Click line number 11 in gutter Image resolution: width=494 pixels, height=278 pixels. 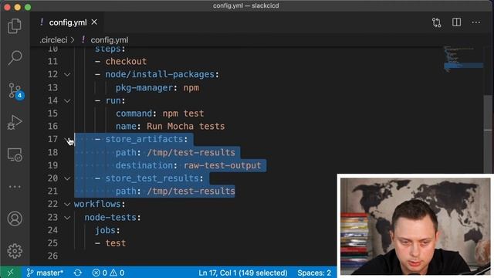pyautogui.click(x=52, y=61)
